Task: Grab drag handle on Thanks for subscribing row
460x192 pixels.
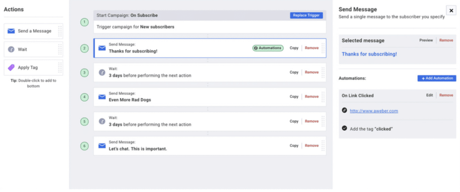Action: point(323,48)
